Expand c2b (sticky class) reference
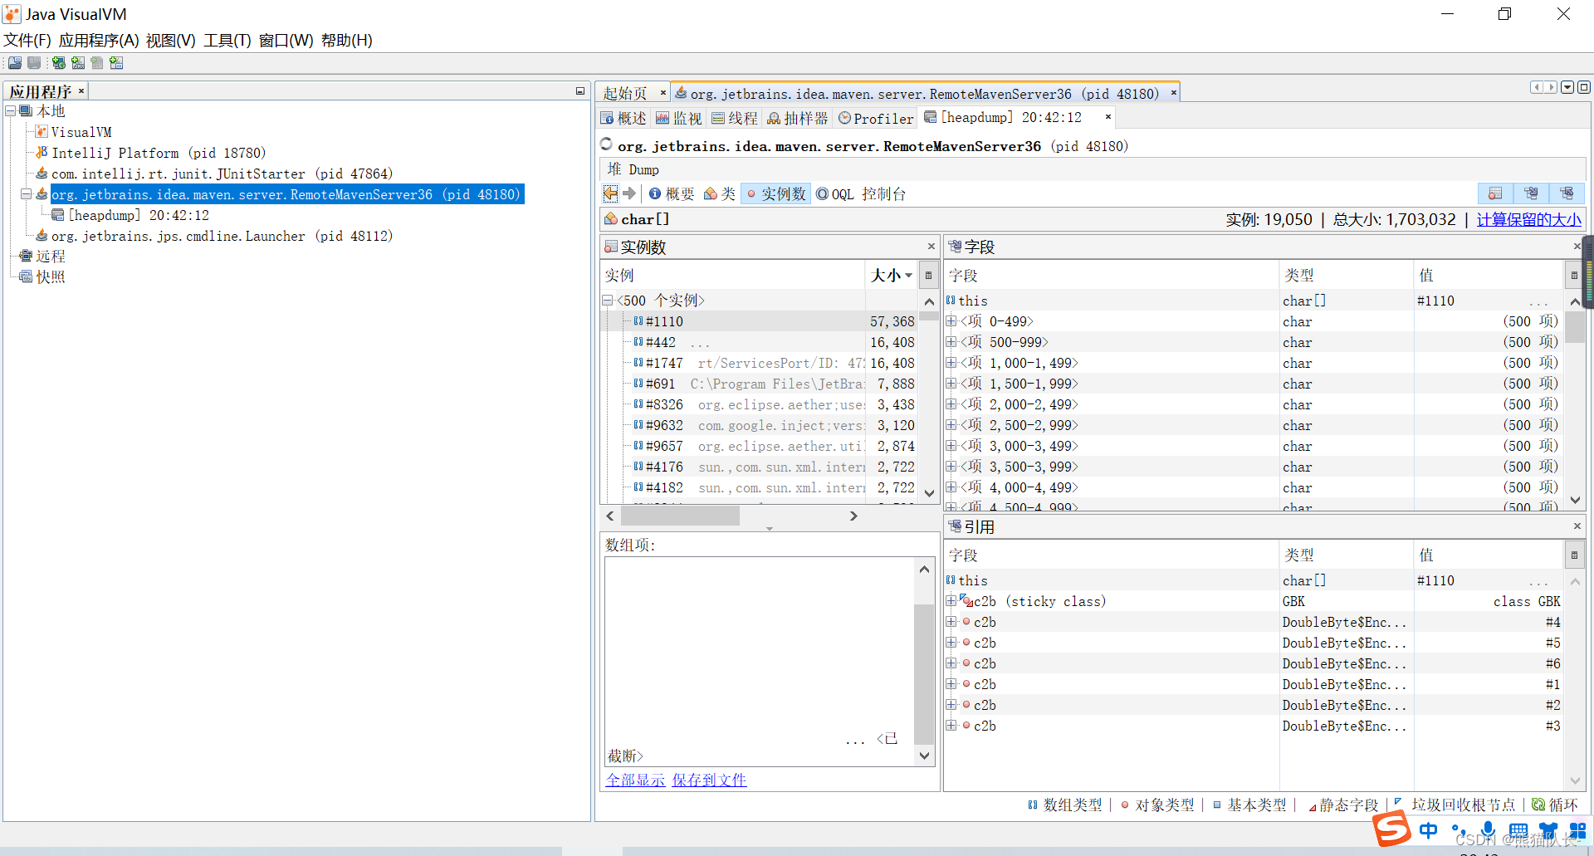Image resolution: width=1594 pixels, height=856 pixels. point(951,601)
